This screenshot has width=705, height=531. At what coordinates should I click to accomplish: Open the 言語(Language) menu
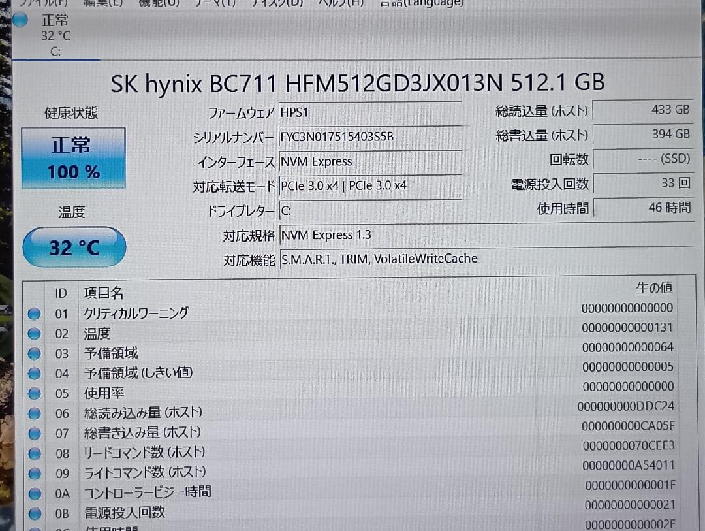tap(421, 3)
